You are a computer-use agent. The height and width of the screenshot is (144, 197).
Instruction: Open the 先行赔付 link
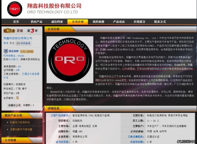pyautogui.click(x=13, y=59)
